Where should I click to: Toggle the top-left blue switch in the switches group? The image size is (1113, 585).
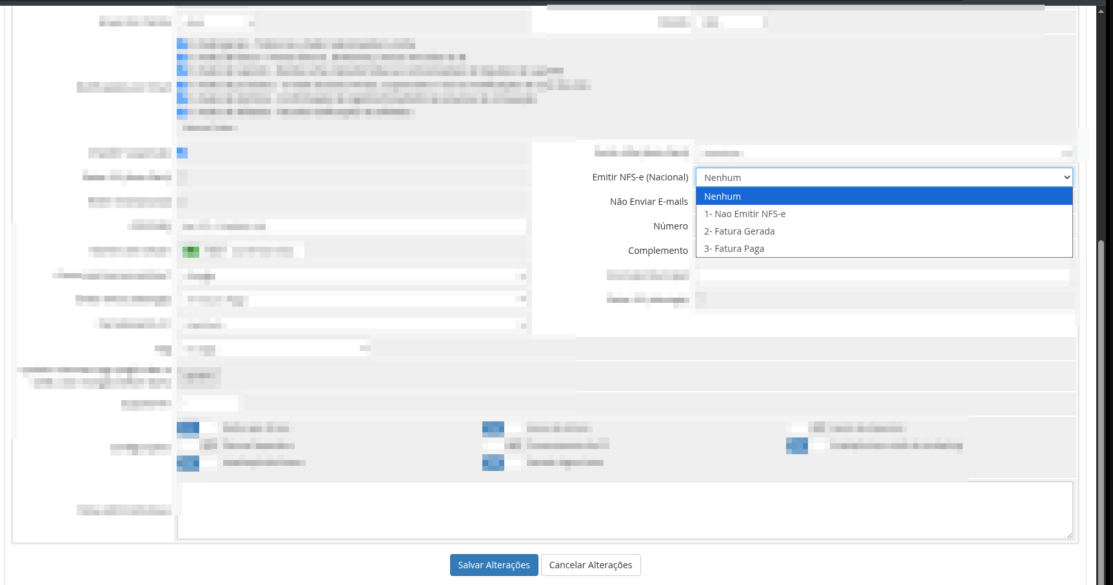coord(188,428)
